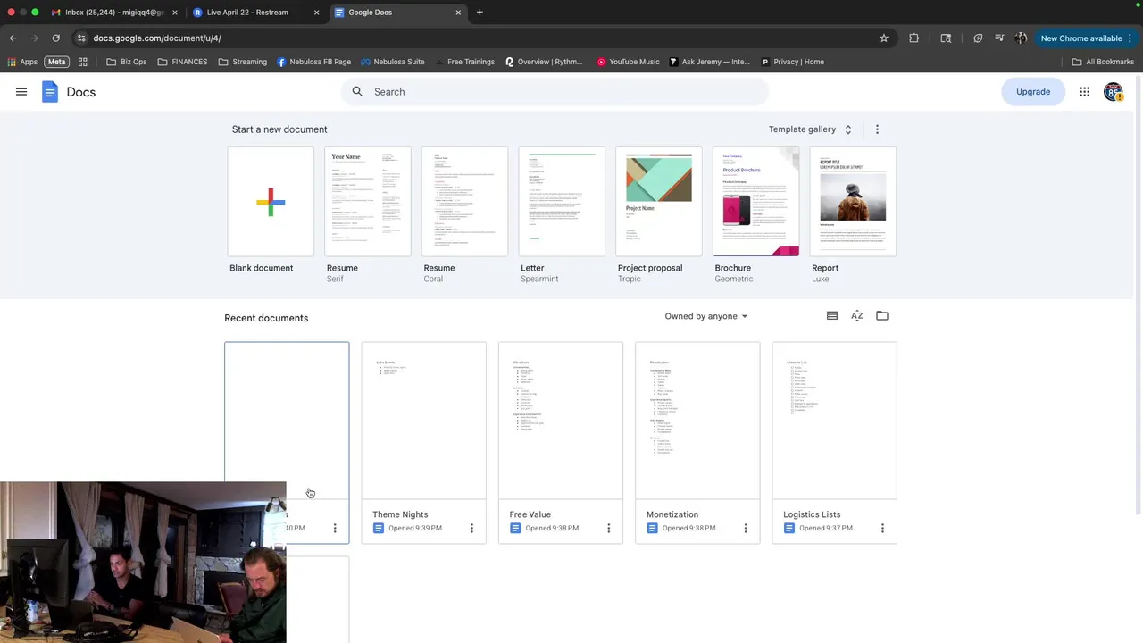This screenshot has width=1143, height=643.
Task: Choose the Letter Spearmint template
Action: click(562, 202)
